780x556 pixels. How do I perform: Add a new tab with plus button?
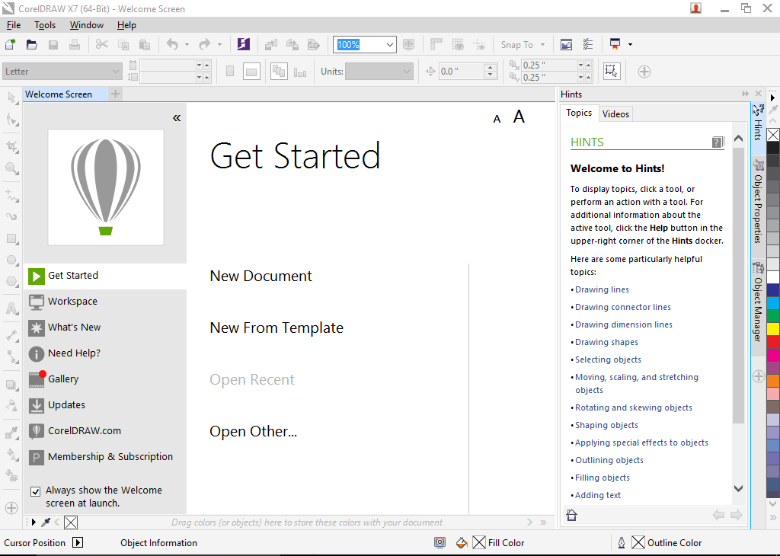click(x=116, y=94)
